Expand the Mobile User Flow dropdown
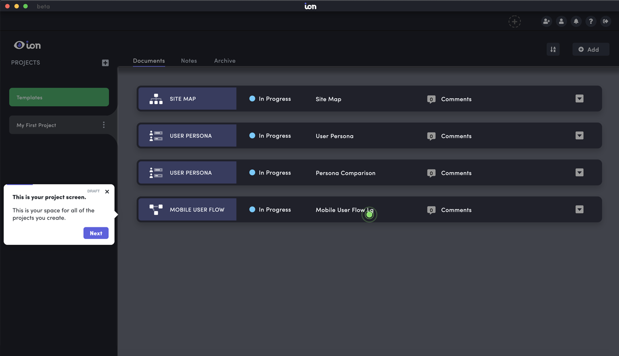This screenshot has width=619, height=356. coord(579,209)
